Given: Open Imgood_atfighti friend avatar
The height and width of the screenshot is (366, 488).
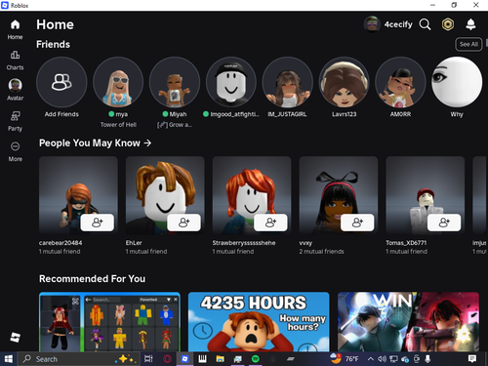Looking at the screenshot, I should coord(231,82).
